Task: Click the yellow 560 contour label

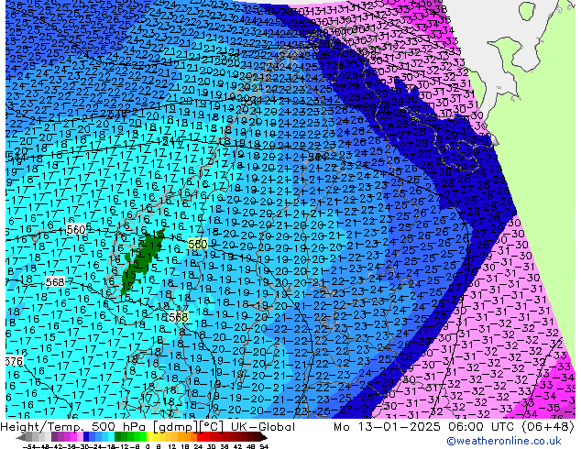Action: click(x=198, y=244)
